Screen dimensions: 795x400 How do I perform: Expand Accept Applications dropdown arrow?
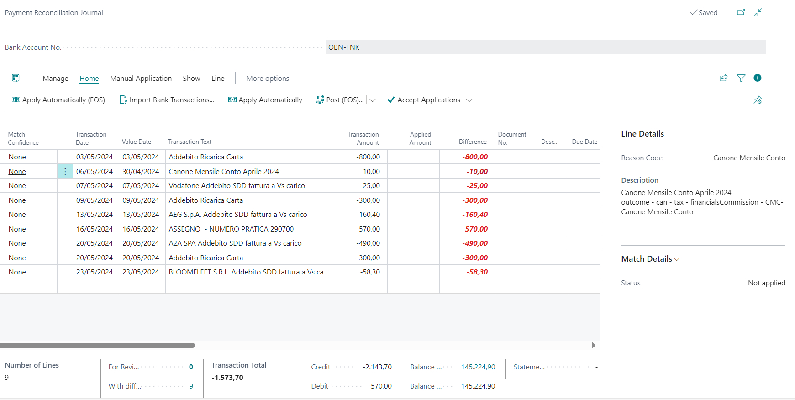[x=469, y=100]
